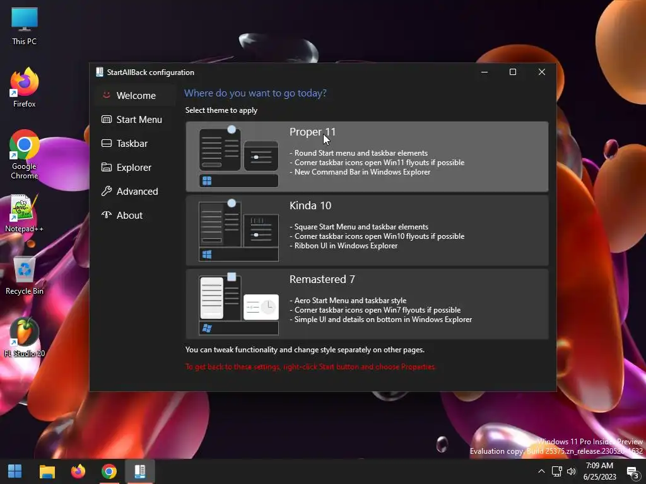Click the Explorer folder sidebar icon
This screenshot has height=484, width=646.
click(106, 167)
